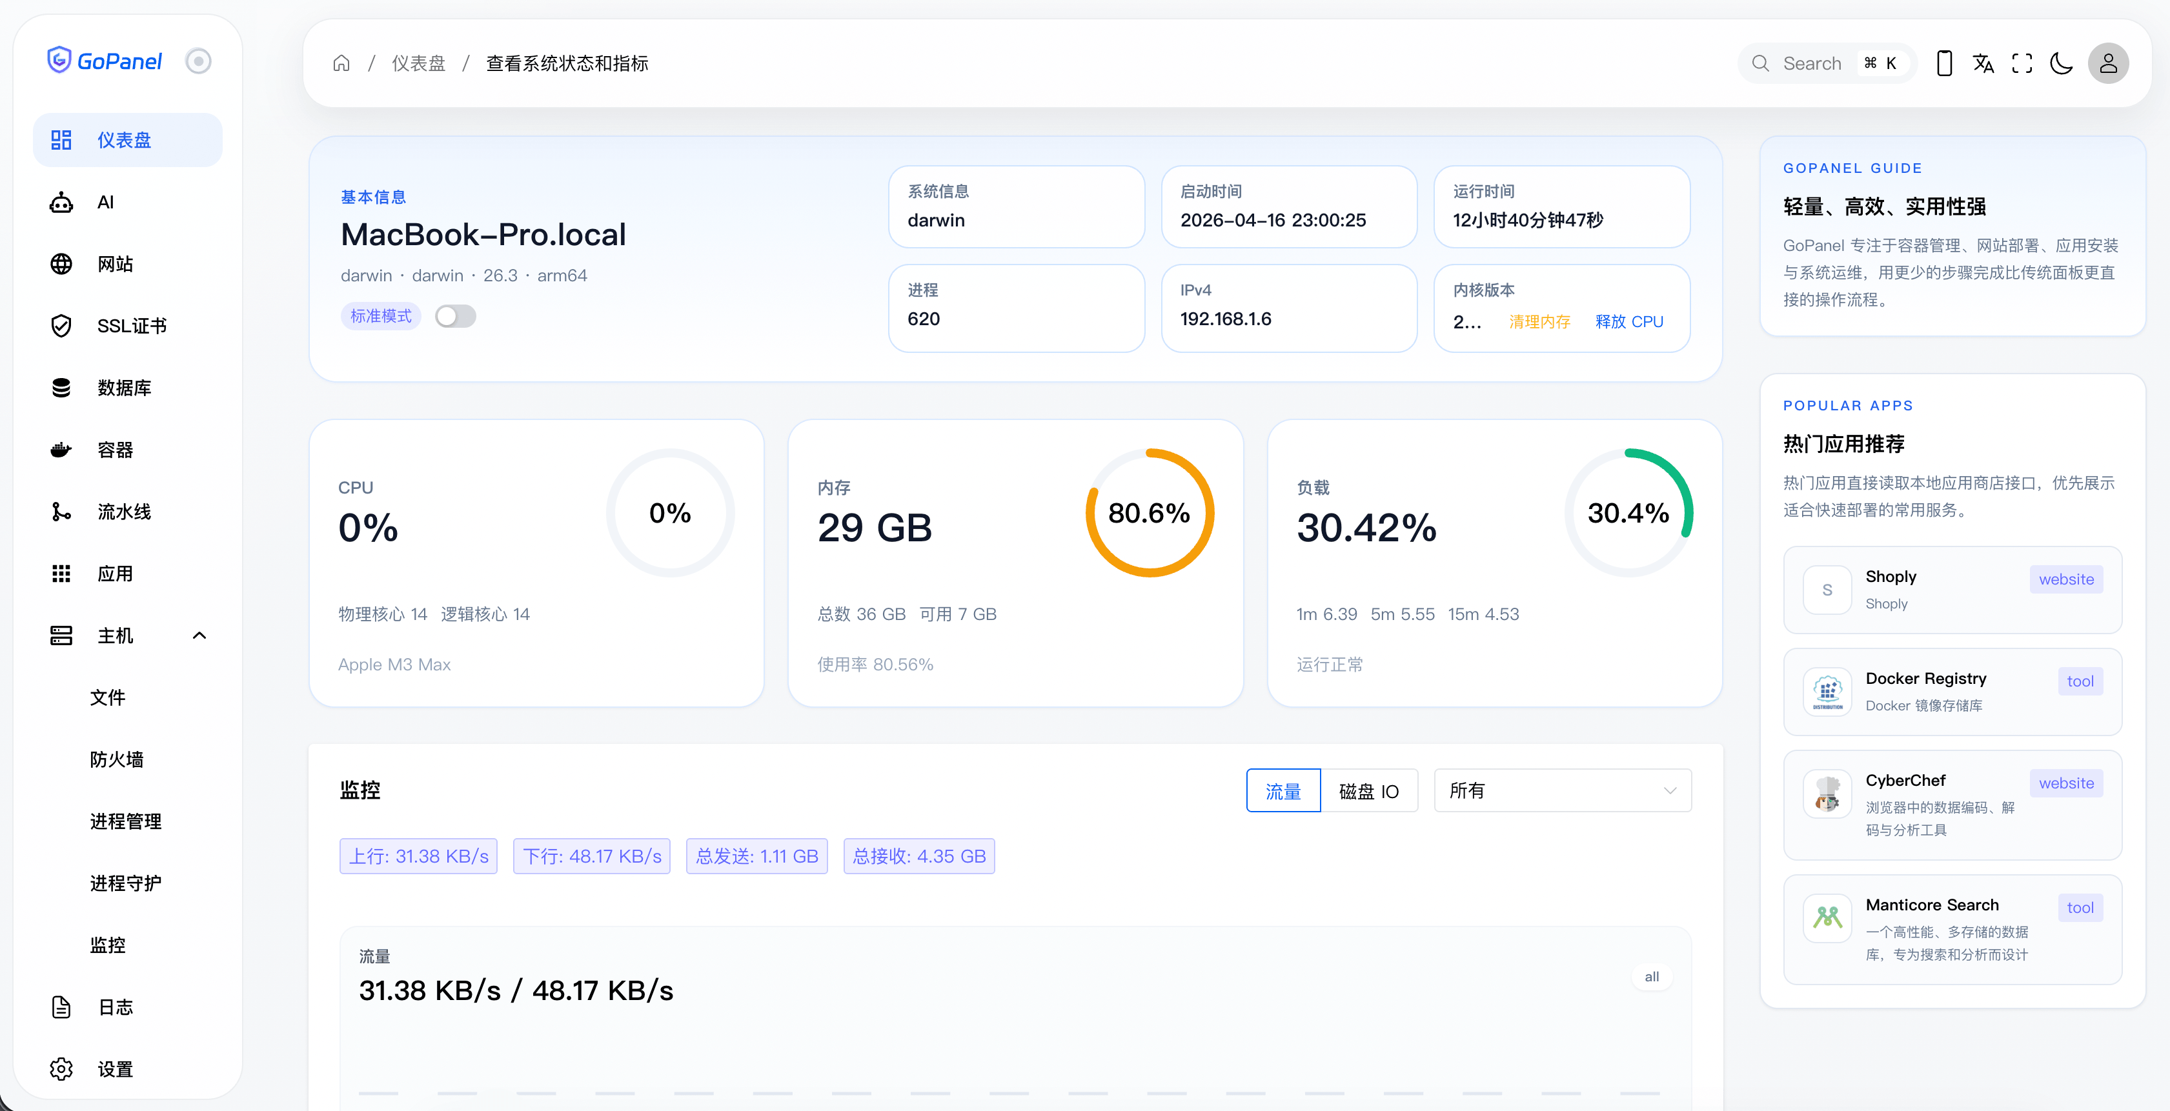Open the GoPanel logo sidebar collapse control
2170x1111 pixels.
199,60
